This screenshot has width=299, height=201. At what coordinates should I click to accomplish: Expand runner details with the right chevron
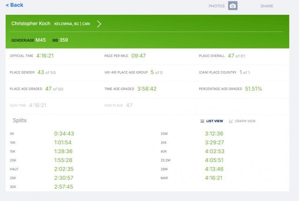coord(99,23)
